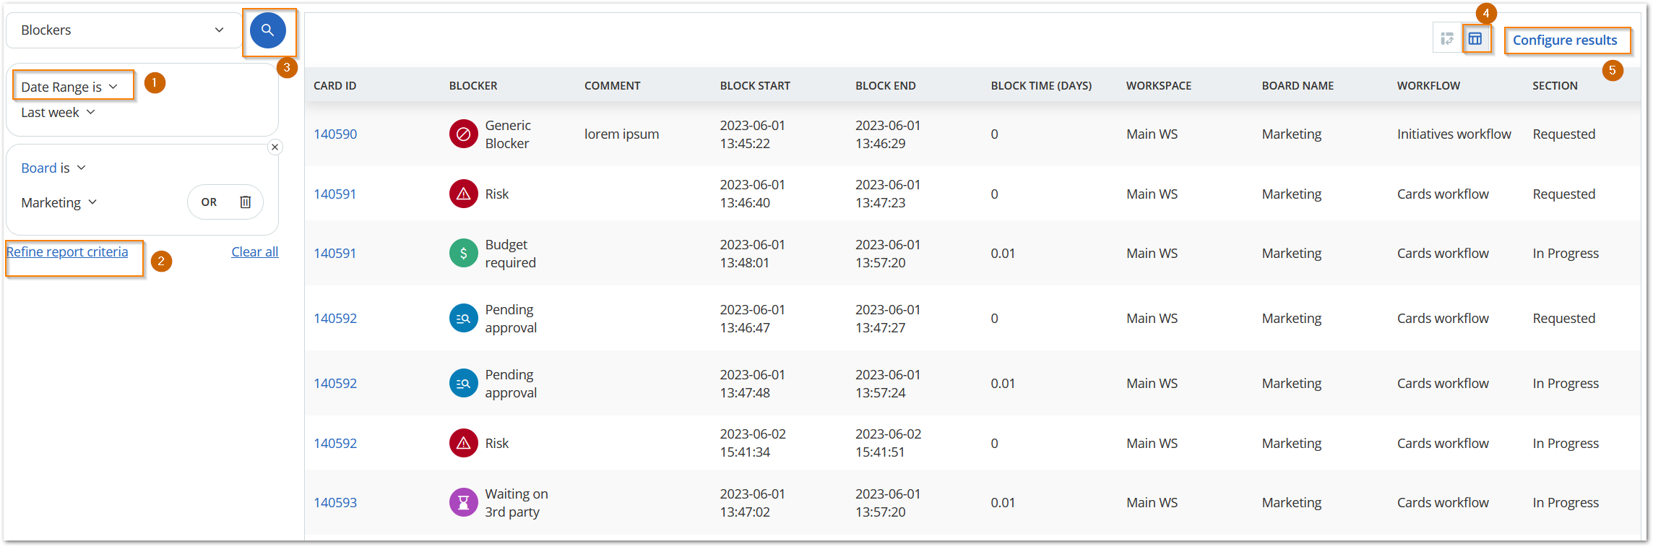This screenshot has width=1653, height=547.
Task: Select the Generic Blocker icon on card 140590
Action: pyautogui.click(x=463, y=134)
